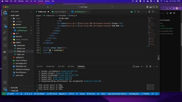The image size is (182, 102).
Task: Open the remote window indicator in status bar
Action: click(x=4, y=94)
